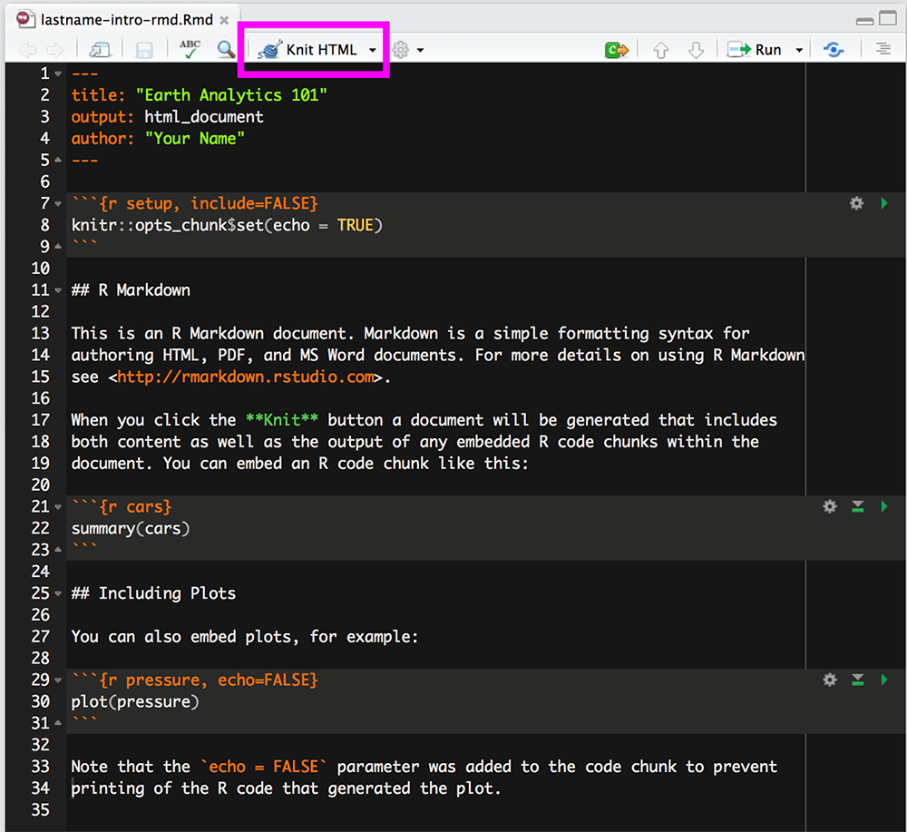The width and height of the screenshot is (907, 832).
Task: Click the ## Including Plots heading
Action: [x=153, y=593]
